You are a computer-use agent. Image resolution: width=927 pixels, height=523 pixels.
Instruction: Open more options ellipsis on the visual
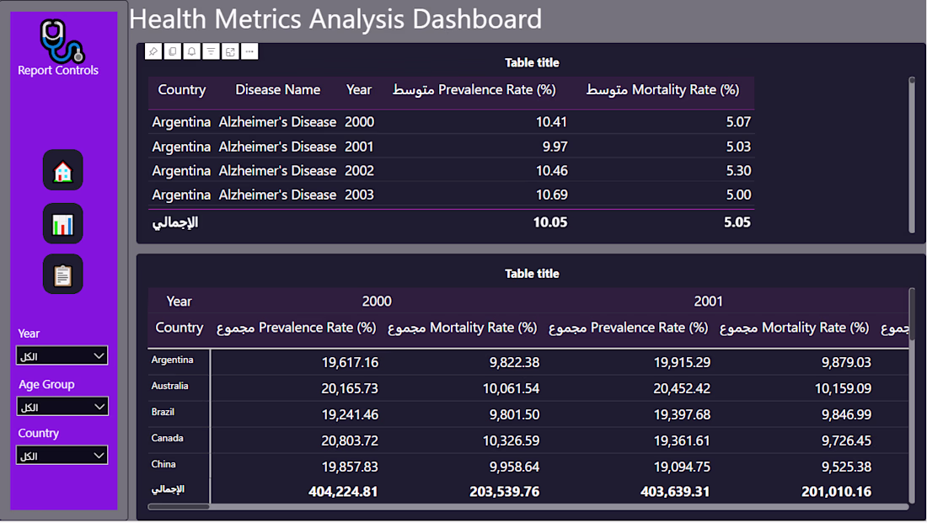[249, 51]
